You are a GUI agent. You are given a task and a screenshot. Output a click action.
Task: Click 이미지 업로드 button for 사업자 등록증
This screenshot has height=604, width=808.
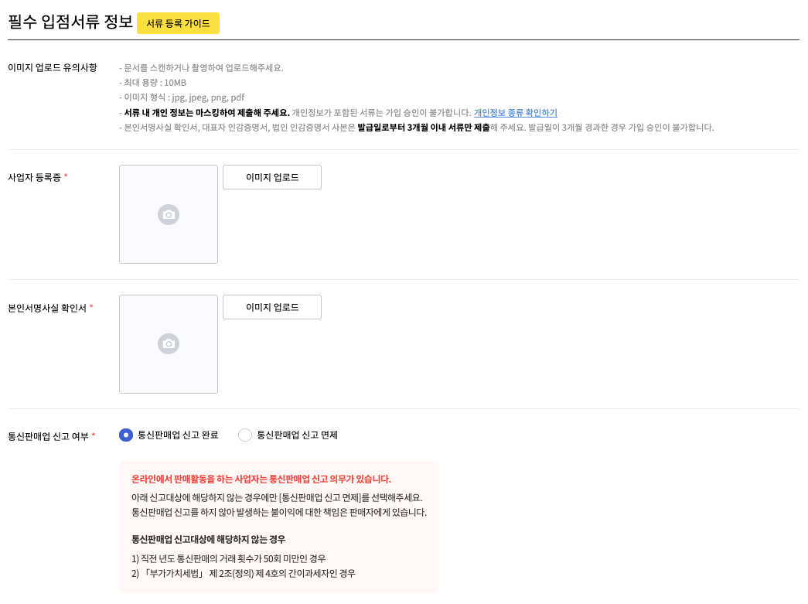272,177
